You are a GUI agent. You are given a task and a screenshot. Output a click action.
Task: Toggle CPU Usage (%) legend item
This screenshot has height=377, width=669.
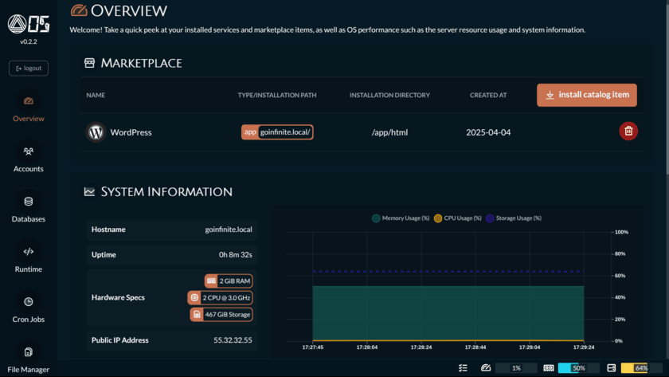[x=457, y=218]
